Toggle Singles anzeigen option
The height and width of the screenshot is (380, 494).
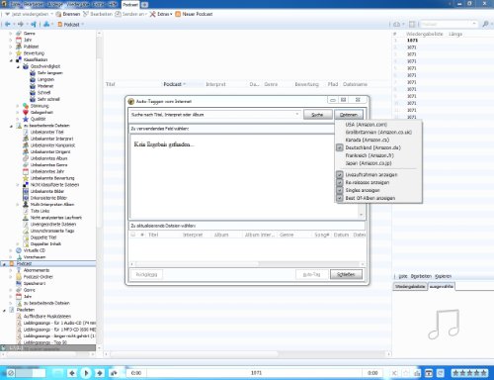pos(363,190)
